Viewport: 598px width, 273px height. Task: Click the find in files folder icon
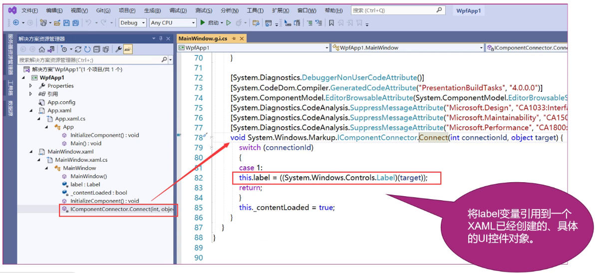click(256, 23)
